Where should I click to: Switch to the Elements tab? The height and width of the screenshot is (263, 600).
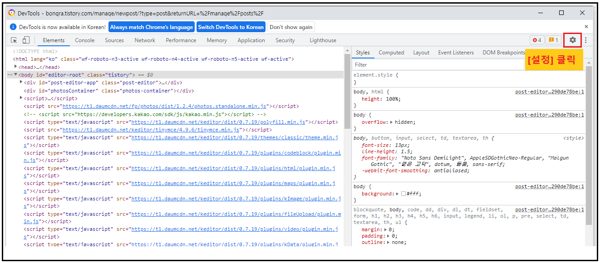(x=54, y=40)
